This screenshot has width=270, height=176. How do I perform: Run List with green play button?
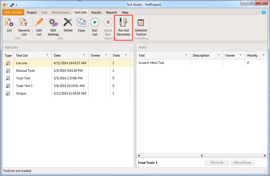point(95,27)
